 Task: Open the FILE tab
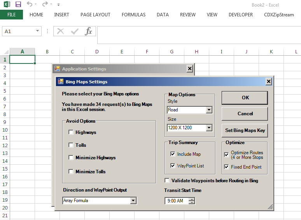[12, 15]
